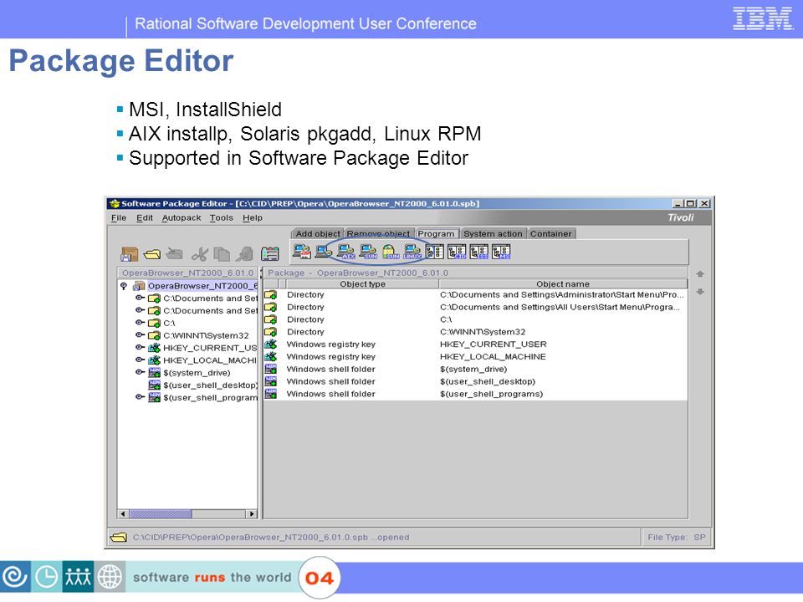
Task: Click the greyed paste toolbar icon
Action: (245, 254)
